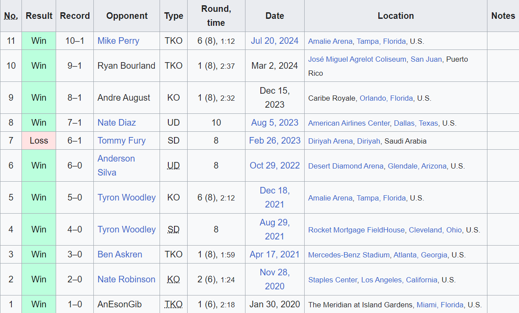Open the Desert Diamond Arena link
519x313 pixels.
[346, 166]
